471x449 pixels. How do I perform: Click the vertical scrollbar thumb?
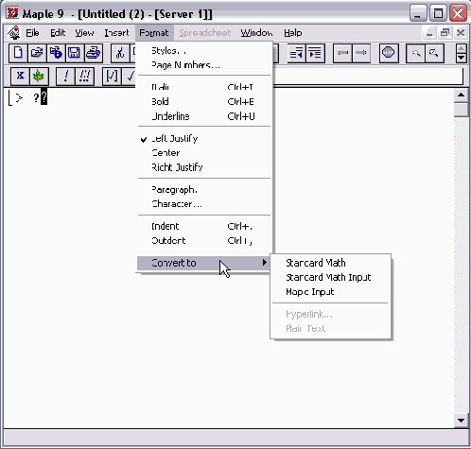[x=462, y=110]
